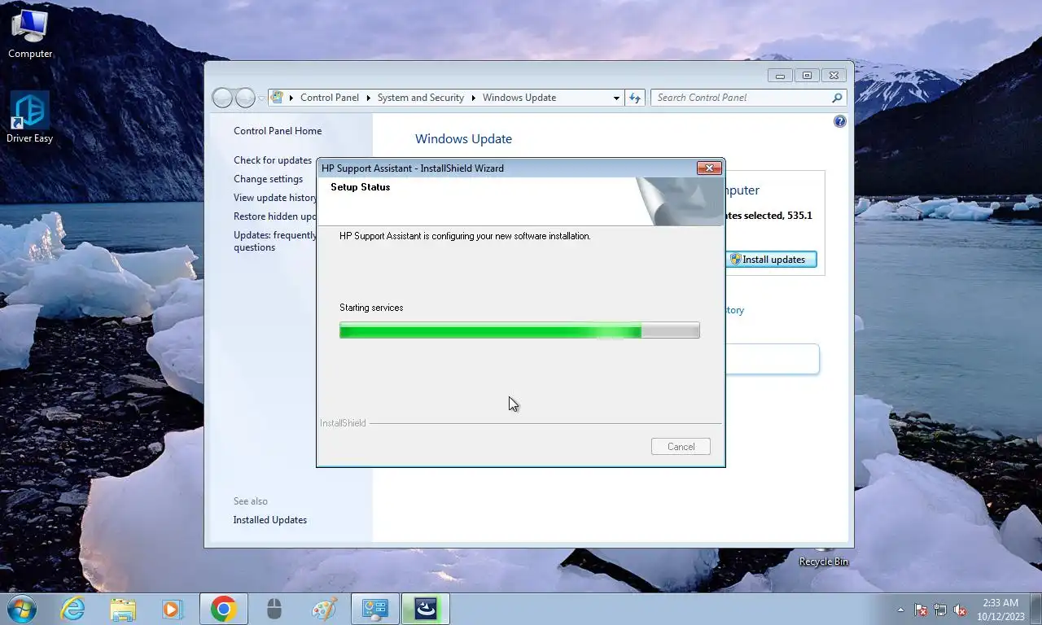Switch to InstallShield installer taskbar button

point(426,609)
